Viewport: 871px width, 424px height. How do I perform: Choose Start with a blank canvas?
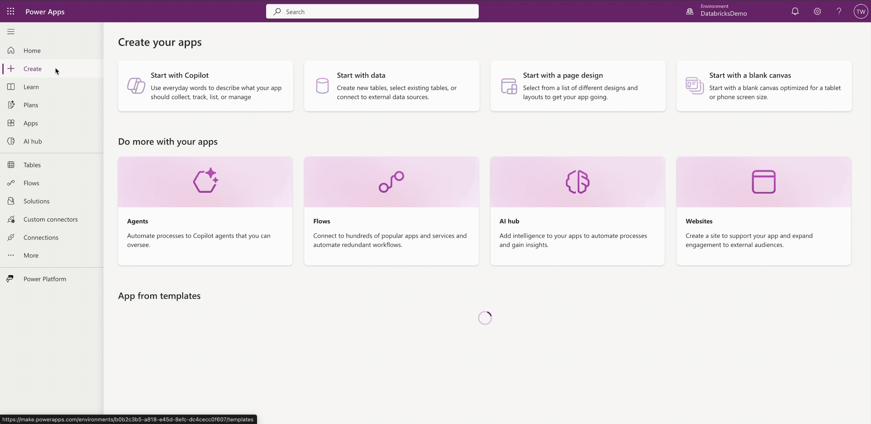[764, 86]
